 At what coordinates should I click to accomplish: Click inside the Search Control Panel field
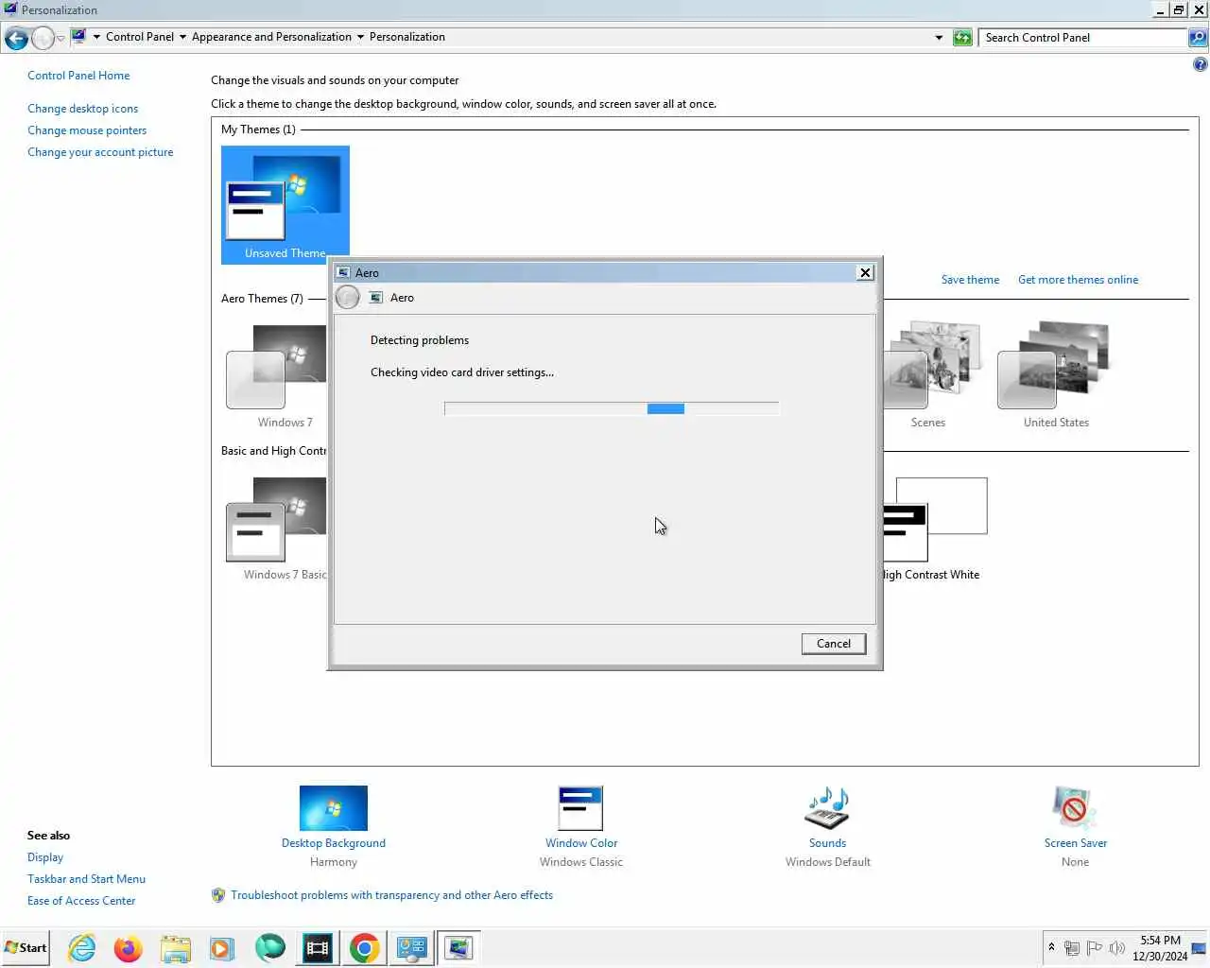[x=1083, y=38]
